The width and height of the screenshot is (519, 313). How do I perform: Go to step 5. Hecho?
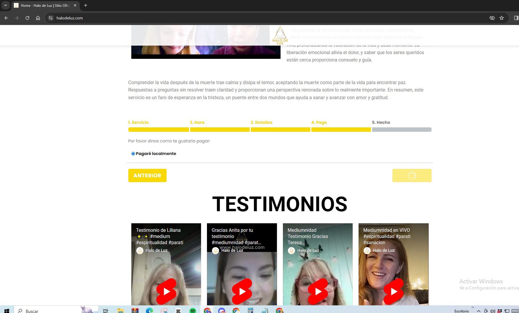point(381,122)
